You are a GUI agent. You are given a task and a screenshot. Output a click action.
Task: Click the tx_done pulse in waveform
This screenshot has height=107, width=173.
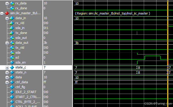tap(137, 33)
